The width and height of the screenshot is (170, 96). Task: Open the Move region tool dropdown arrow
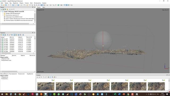pyautogui.click(x=20, y=5)
